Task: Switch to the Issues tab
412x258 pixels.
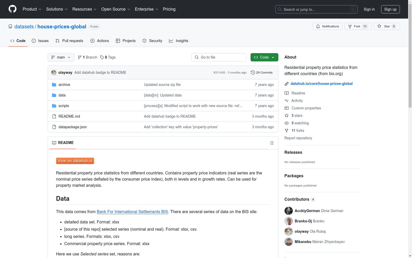Action: [40, 41]
